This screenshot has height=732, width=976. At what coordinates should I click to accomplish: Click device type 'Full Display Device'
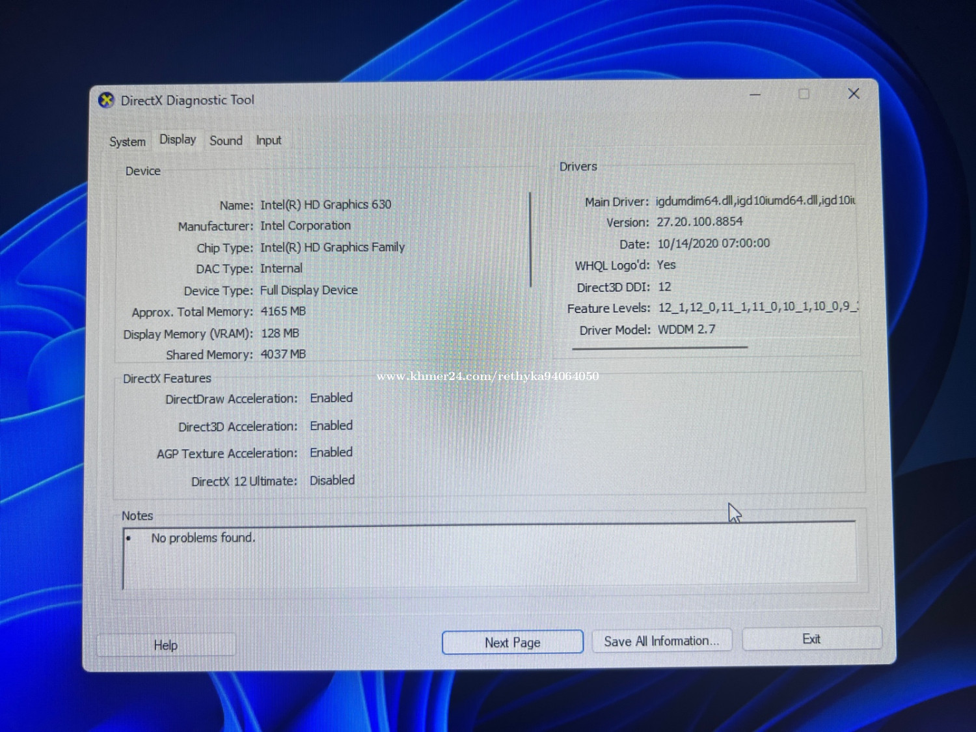coord(308,290)
